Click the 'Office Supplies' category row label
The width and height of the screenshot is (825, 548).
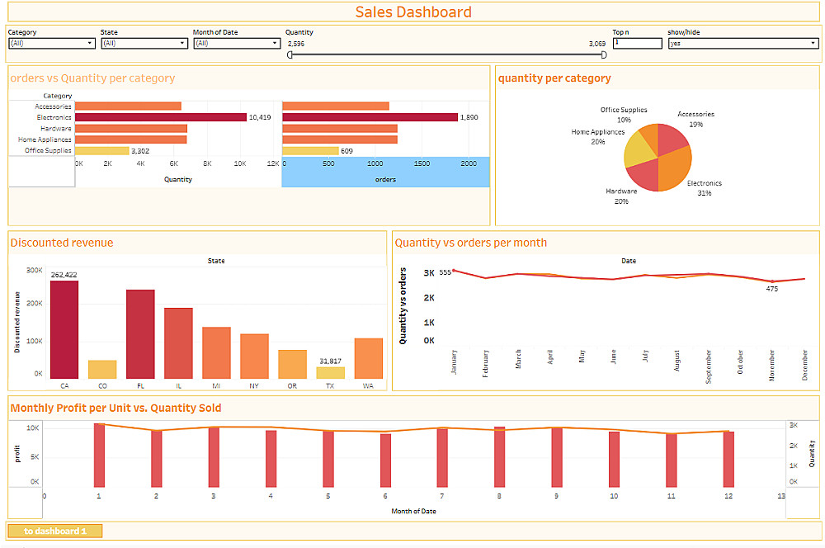pos(48,150)
